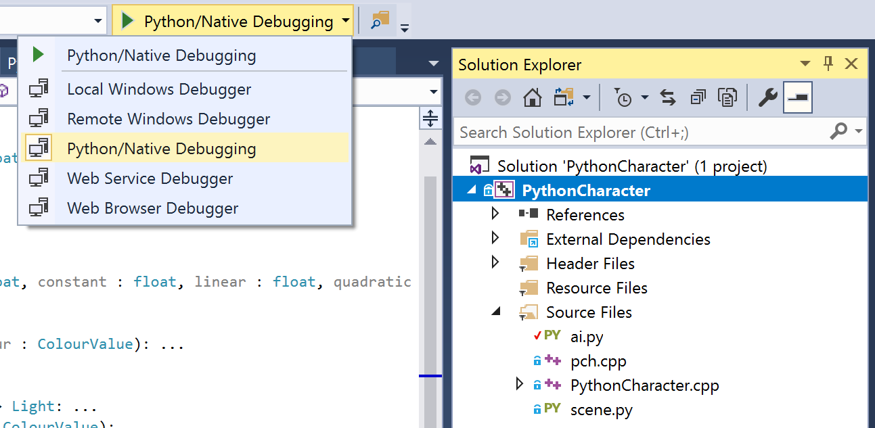Toggle the Solution Explorer auto-hide pin
Viewport: 875px width, 428px height.
coord(828,64)
